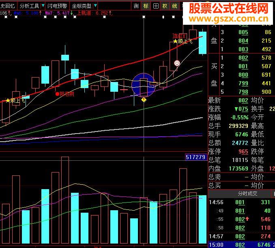
Task: Click the 内盘 value 173569
Action: [x=238, y=168]
